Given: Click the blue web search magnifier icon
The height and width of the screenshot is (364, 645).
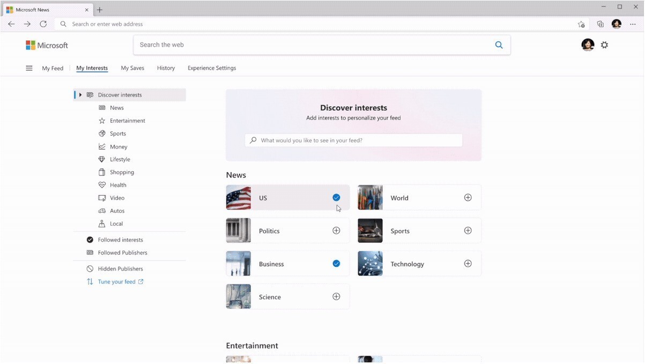Looking at the screenshot, I should (499, 45).
